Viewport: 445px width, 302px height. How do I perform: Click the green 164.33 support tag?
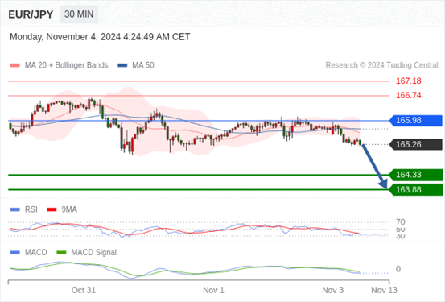[x=416, y=175]
